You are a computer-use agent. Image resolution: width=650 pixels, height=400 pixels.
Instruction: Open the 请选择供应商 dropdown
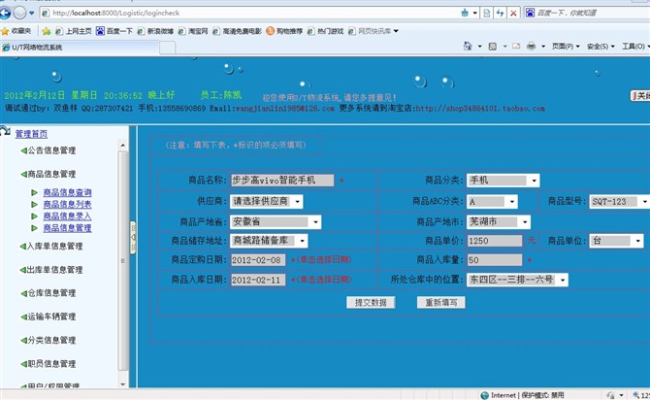[266, 202]
